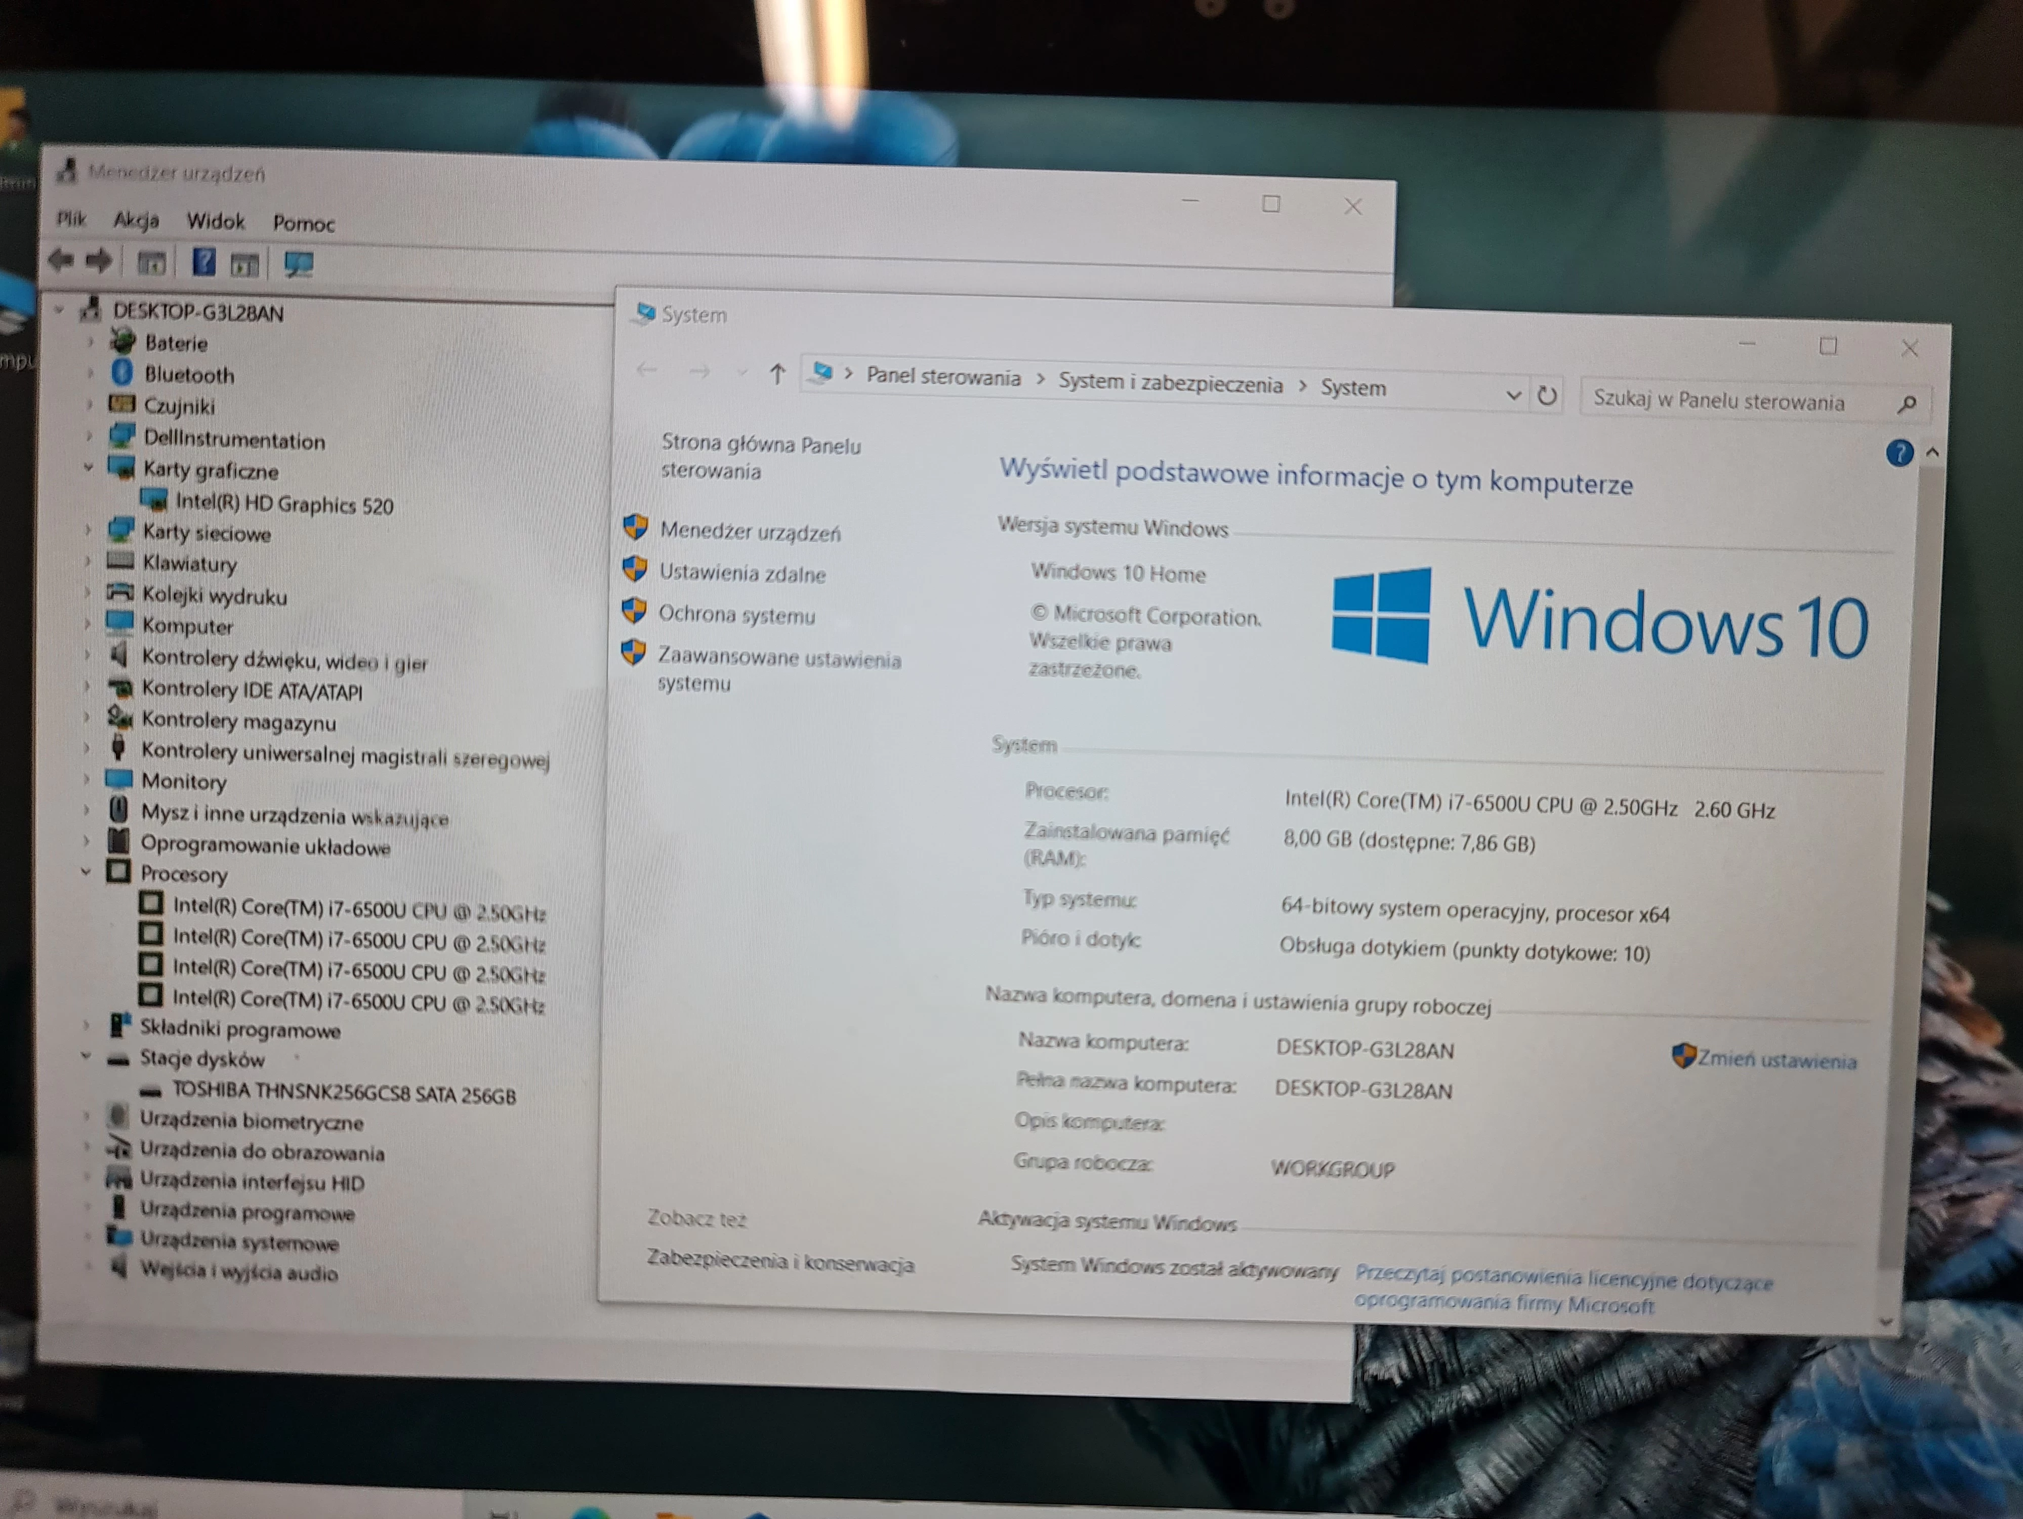Screen dimensions: 2023x1519
Task: Click Strona główna Panelu sterowania link
Action: [760, 458]
